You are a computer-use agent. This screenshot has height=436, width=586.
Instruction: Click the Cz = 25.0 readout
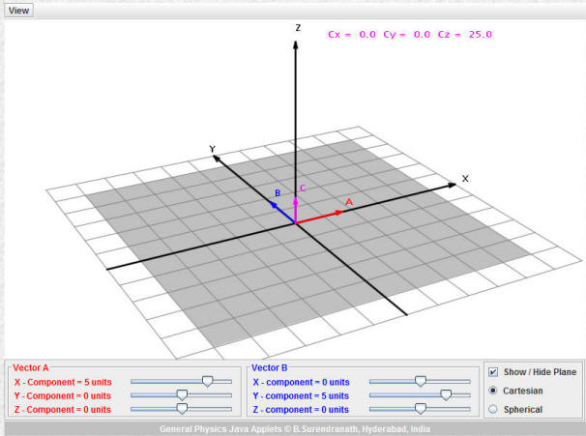[465, 35]
